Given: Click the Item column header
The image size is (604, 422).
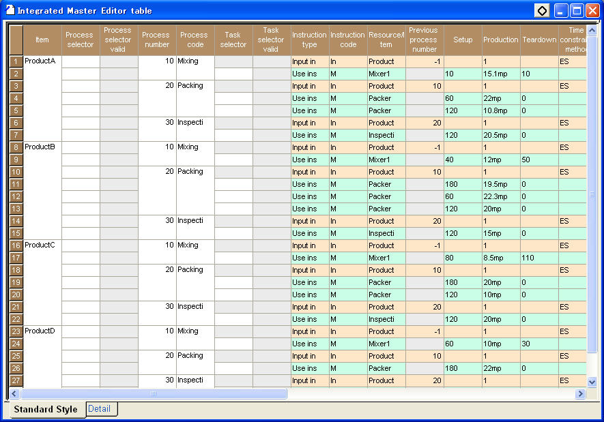Looking at the screenshot, I should (42, 40).
